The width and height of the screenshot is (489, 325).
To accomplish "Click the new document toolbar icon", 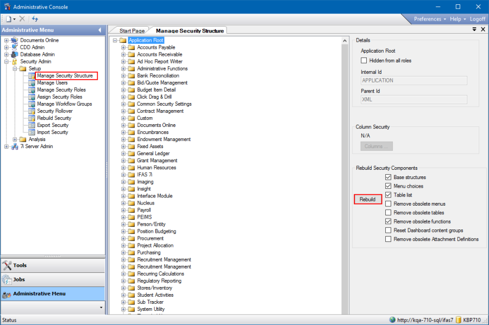I will [x=9, y=18].
